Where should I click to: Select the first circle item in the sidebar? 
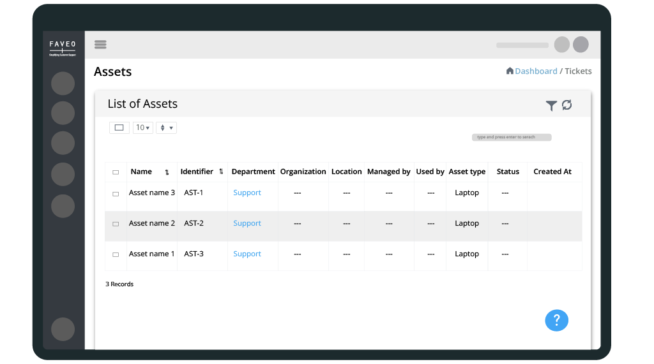pyautogui.click(x=63, y=84)
